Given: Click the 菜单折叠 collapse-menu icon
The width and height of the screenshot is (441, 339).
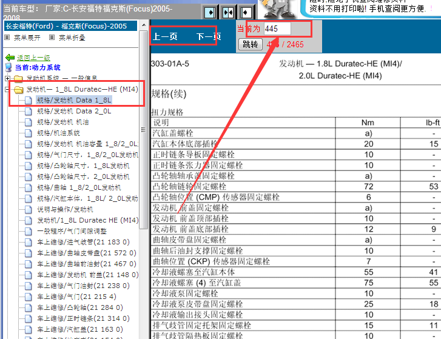Looking at the screenshot, I should (52, 37).
